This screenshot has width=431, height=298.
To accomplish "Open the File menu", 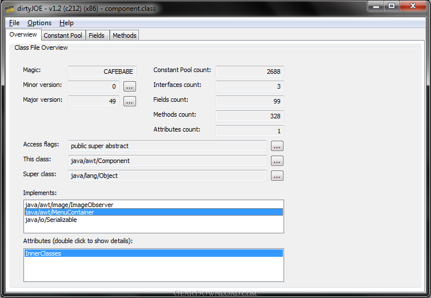I will (14, 23).
